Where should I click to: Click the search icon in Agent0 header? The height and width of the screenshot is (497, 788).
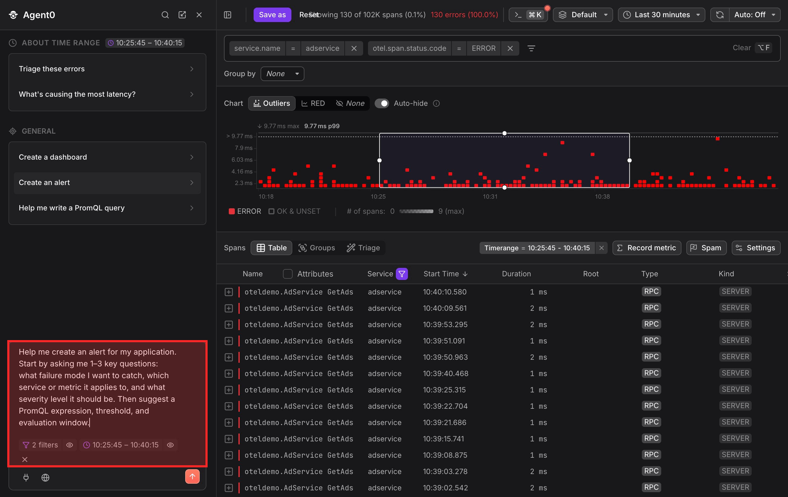point(165,15)
